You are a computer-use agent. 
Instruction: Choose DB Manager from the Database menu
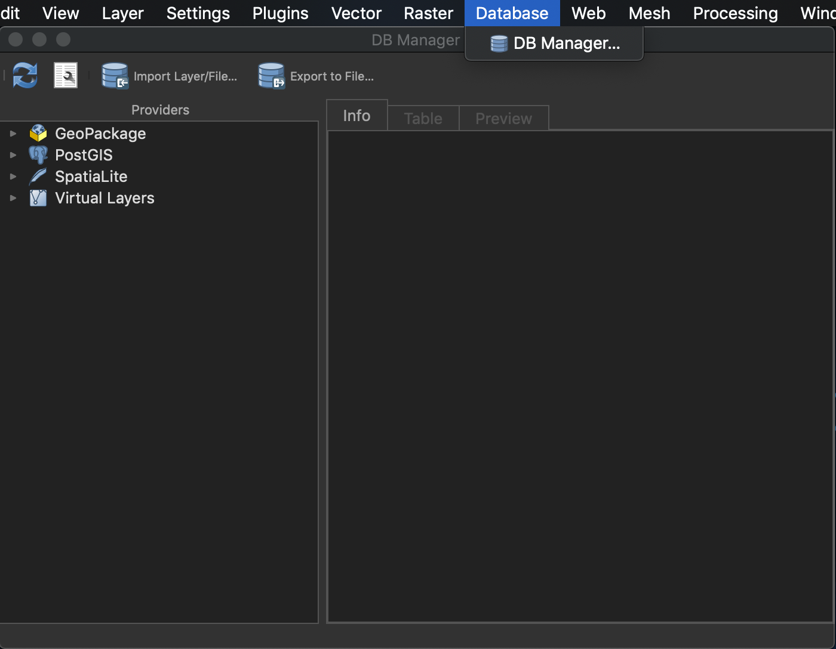coord(566,43)
